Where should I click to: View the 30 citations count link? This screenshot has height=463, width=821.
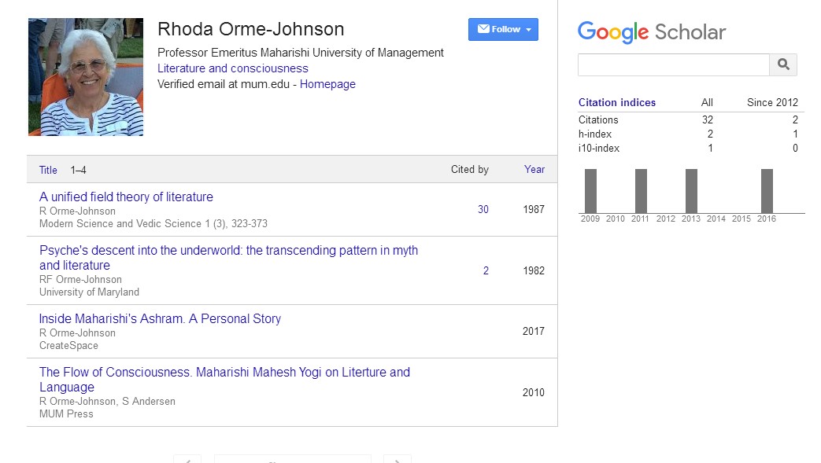[483, 209]
